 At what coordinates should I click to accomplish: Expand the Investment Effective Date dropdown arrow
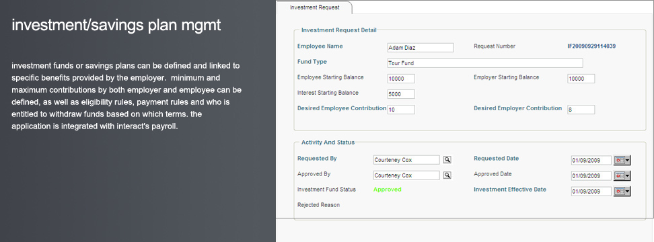coord(628,191)
